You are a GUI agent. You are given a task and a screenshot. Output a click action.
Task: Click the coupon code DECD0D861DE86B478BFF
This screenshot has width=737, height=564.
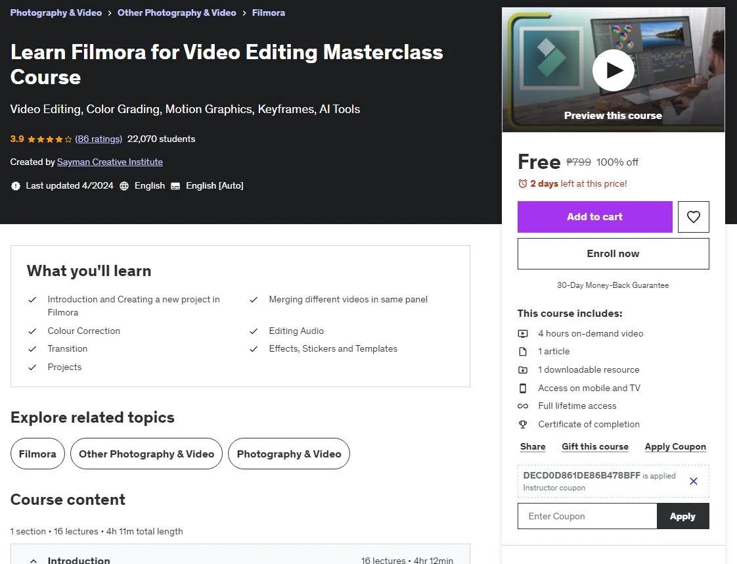(581, 475)
